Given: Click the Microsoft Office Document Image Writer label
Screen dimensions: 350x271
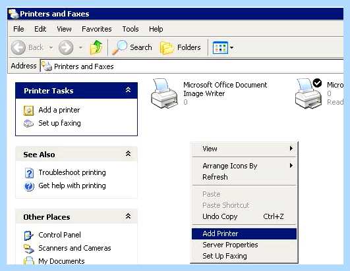Looking at the screenshot, I should (225, 89).
